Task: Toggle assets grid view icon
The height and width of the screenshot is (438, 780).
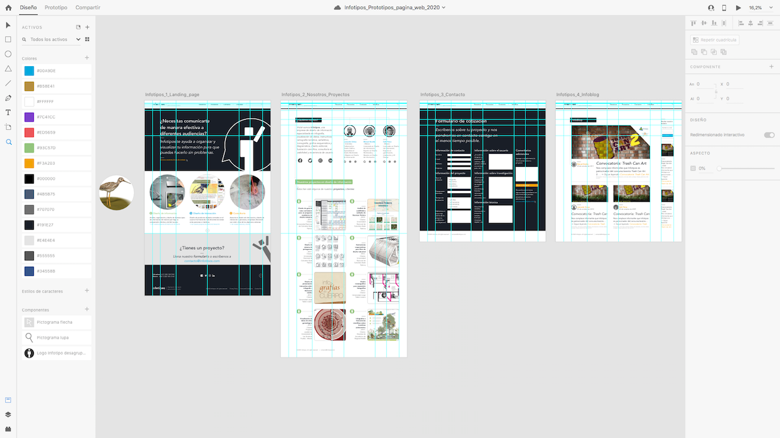Action: point(87,40)
